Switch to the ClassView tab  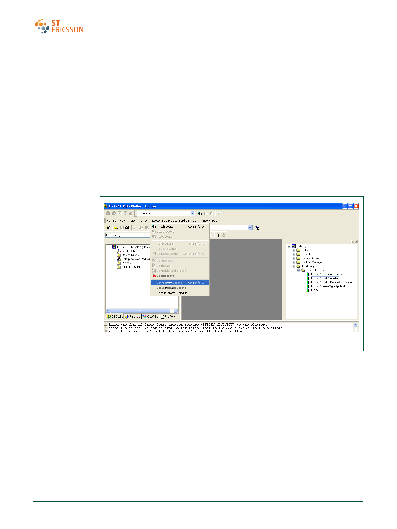click(150, 317)
